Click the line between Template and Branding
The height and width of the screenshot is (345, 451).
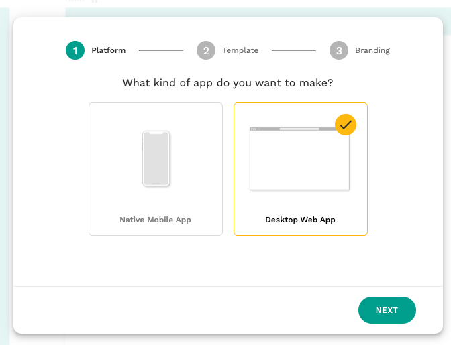pyautogui.click(x=293, y=50)
